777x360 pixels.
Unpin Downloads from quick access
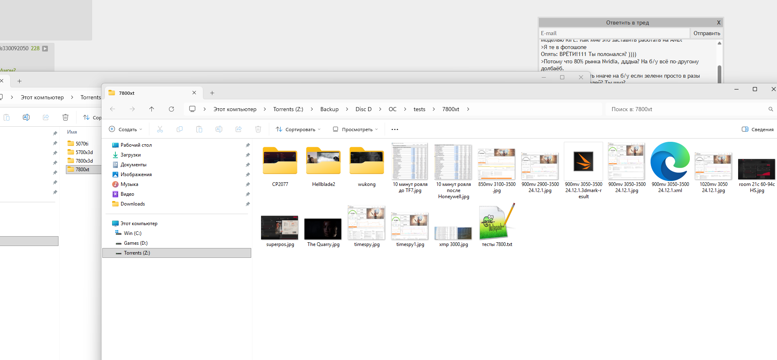click(x=248, y=204)
